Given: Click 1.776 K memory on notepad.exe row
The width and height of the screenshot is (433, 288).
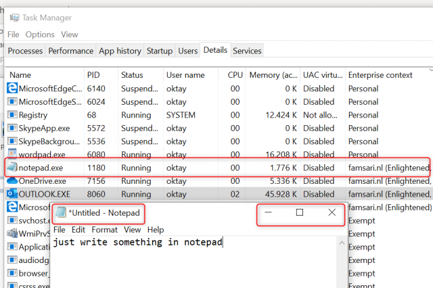Looking at the screenshot, I should point(283,168).
